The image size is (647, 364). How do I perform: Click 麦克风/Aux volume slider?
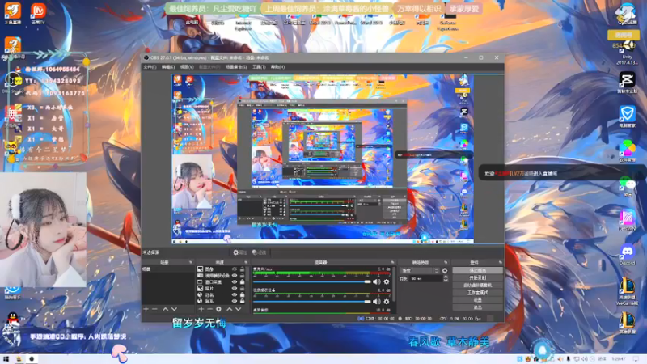[312, 281]
